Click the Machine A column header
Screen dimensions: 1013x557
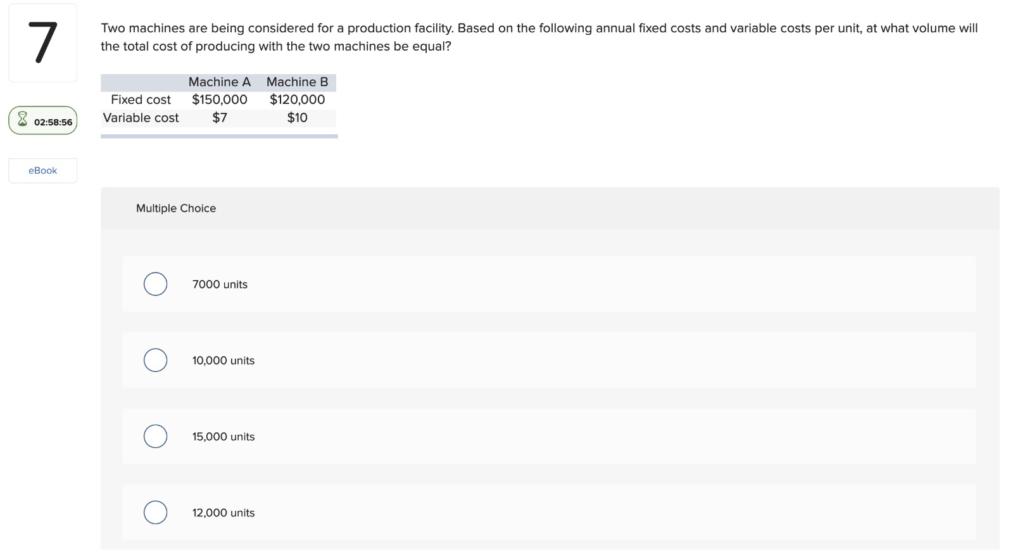click(x=218, y=81)
